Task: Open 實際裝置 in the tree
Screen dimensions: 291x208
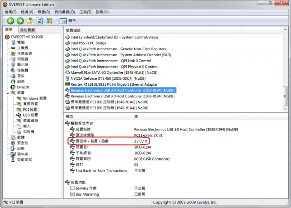Action: coord(30,104)
